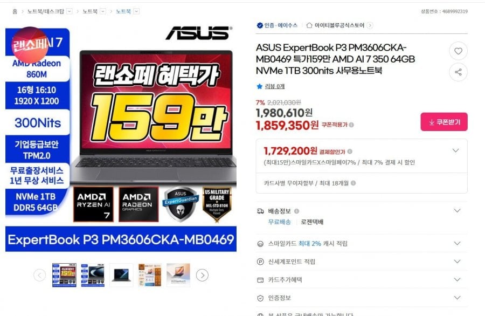Open 노트북/데스크탑 breadcrumb dropdown
Image resolution: width=485 pixels, height=316 pixels.
click(x=70, y=11)
